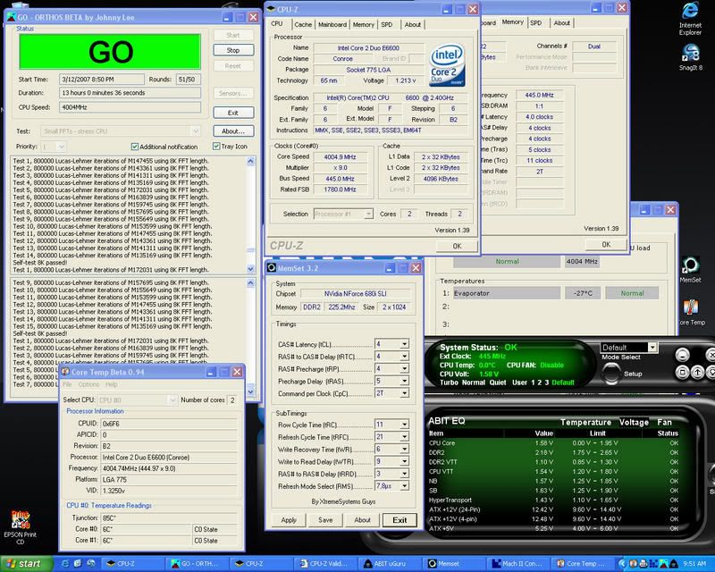This screenshot has width=715, height=572.
Task: Toggle Additional notification checkbox in Orthos
Action: click(135, 147)
